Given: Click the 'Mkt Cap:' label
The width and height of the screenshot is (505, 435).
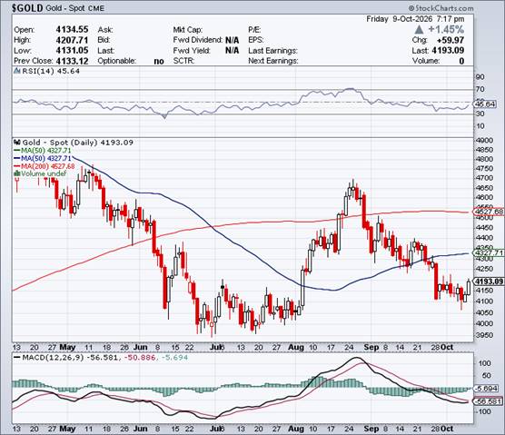Looking at the screenshot, I should (188, 30).
